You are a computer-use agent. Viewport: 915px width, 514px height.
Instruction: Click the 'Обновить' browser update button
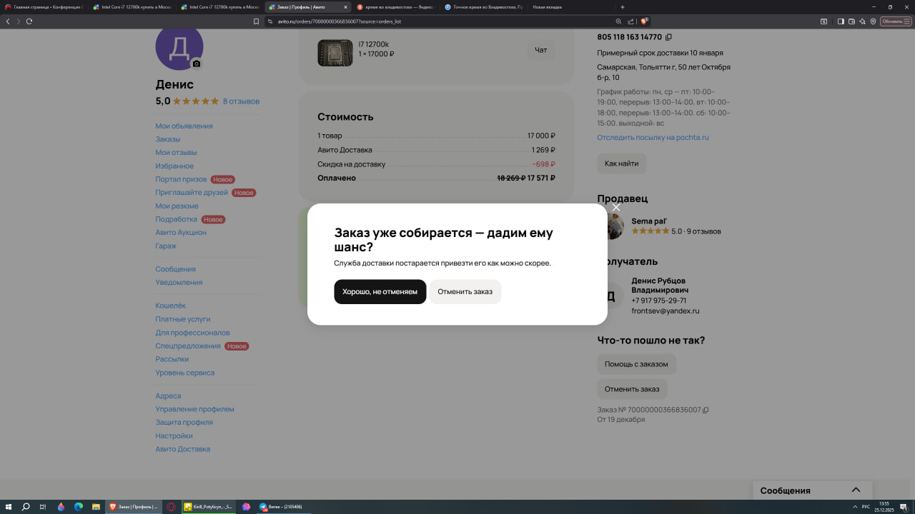tap(896, 21)
